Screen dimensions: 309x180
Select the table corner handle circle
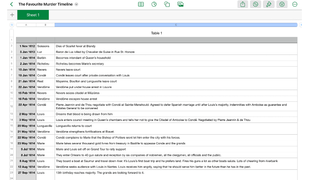point(12,25)
